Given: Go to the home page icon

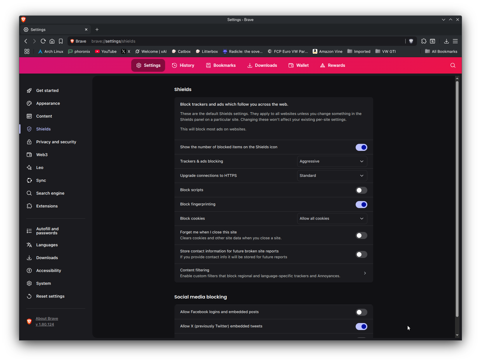Looking at the screenshot, I should click(52, 41).
